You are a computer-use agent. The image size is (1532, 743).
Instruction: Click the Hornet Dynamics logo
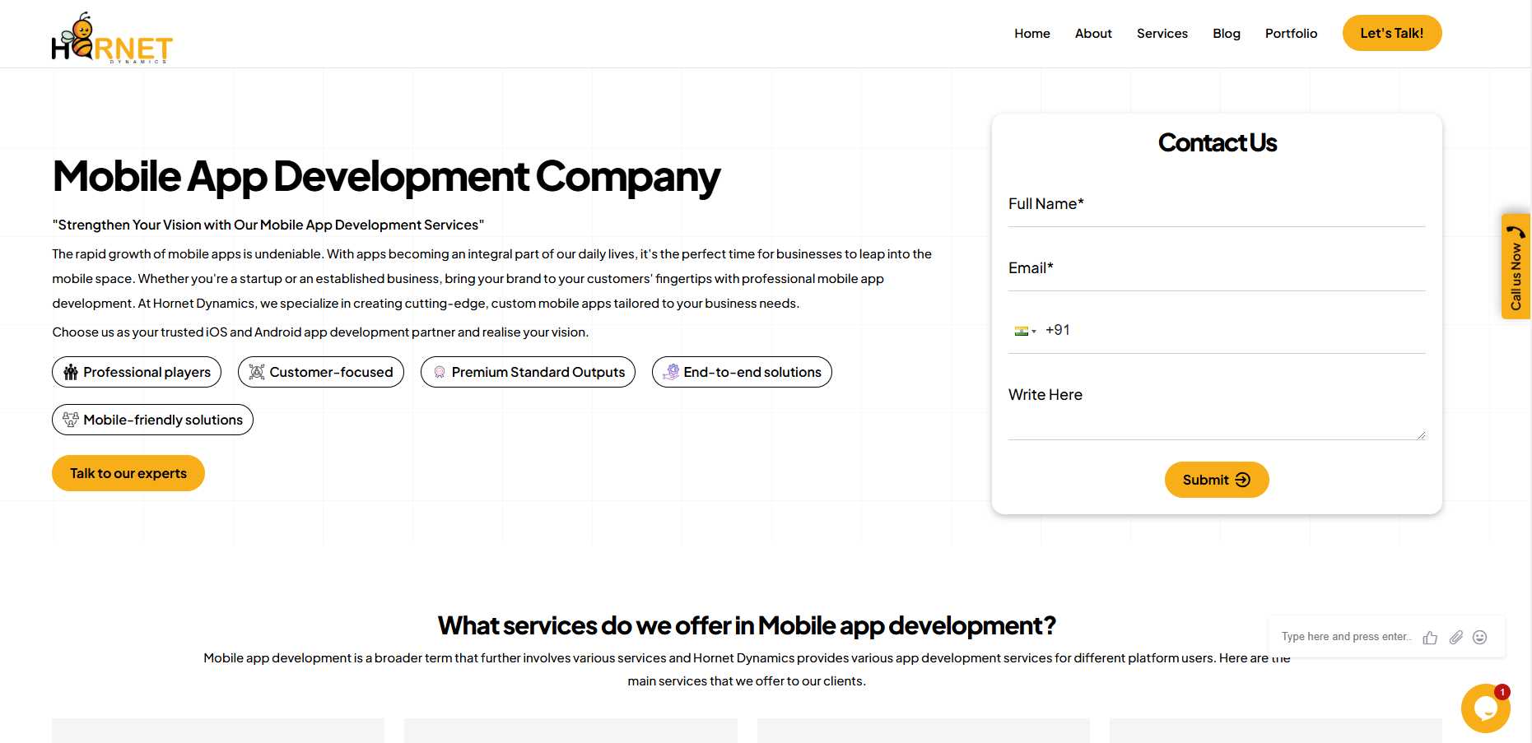[112, 39]
